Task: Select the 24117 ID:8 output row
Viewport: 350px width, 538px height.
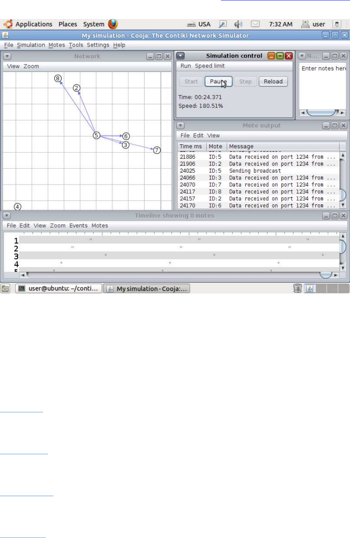Action: [x=259, y=192]
